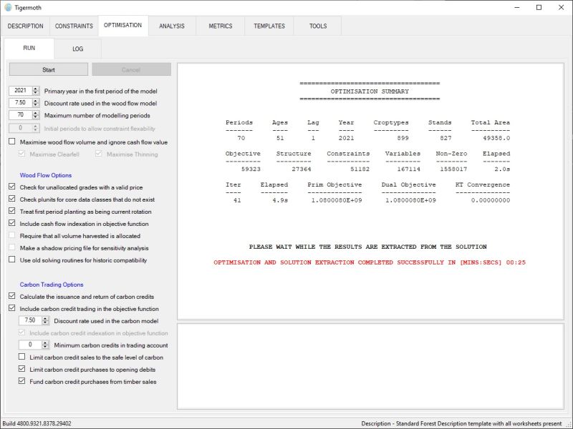This screenshot has height=429, width=573.
Task: Enable maximise wood flow volume checkbox
Action: (x=12, y=142)
